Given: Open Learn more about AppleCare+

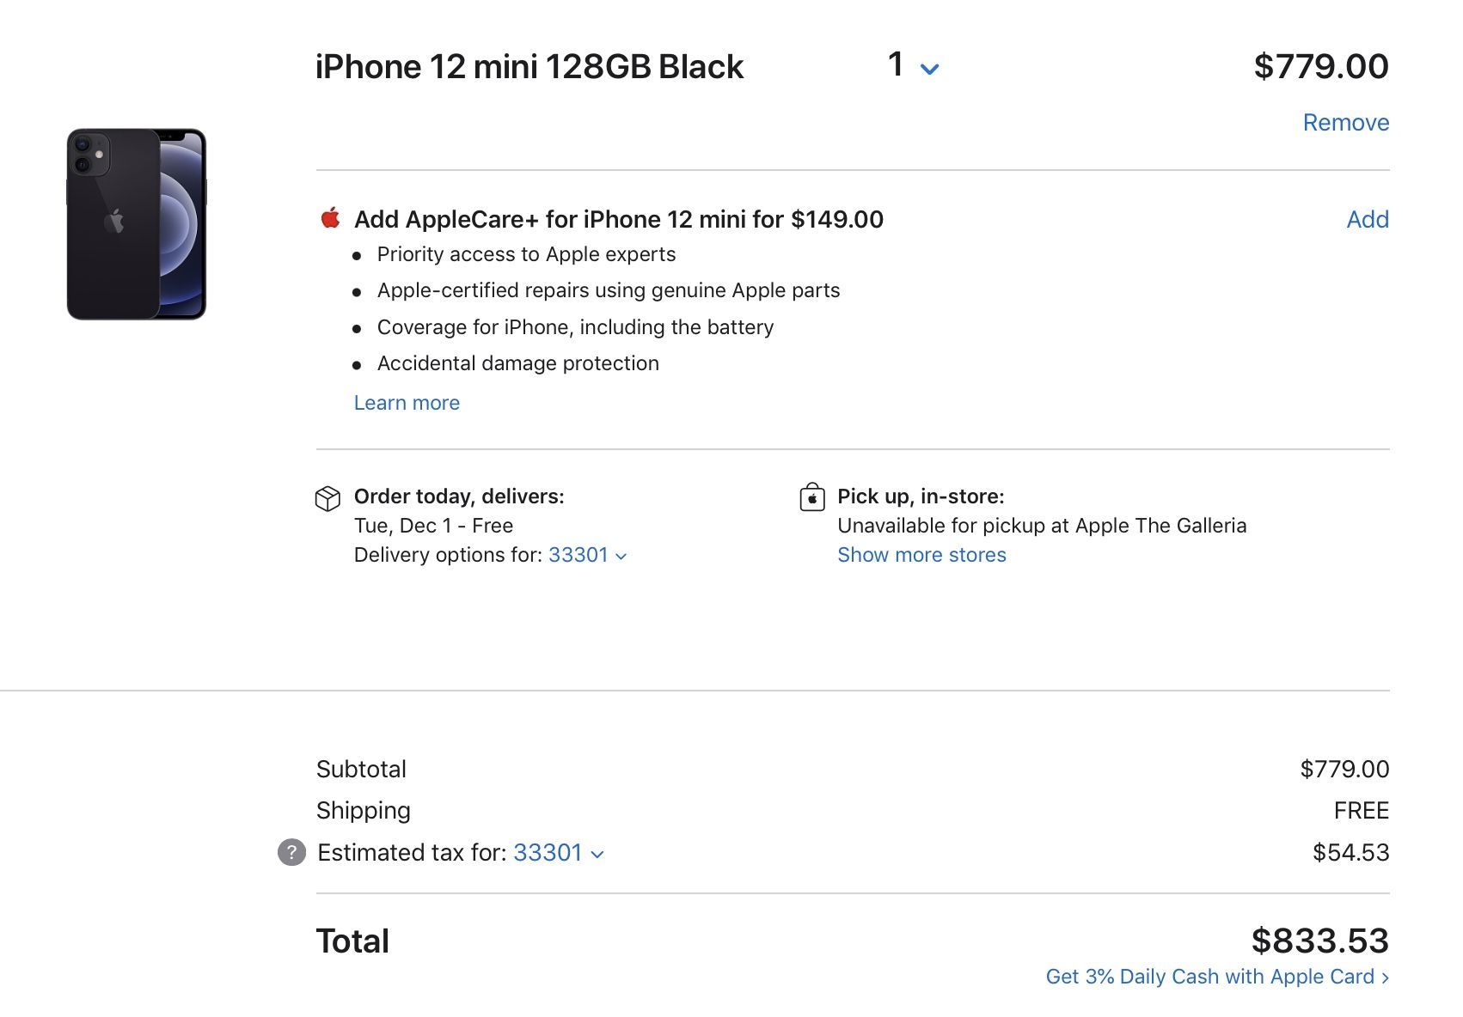Looking at the screenshot, I should pos(407,403).
